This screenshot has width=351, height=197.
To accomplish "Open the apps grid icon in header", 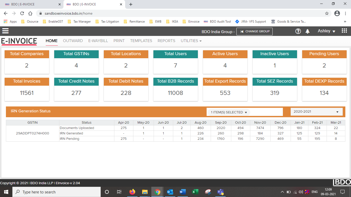I will click(x=344, y=31).
